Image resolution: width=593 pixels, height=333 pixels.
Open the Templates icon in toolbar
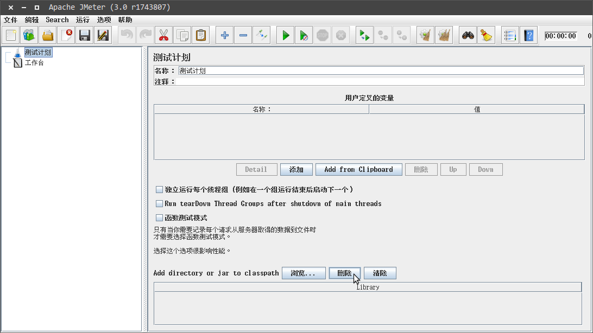pos(29,35)
